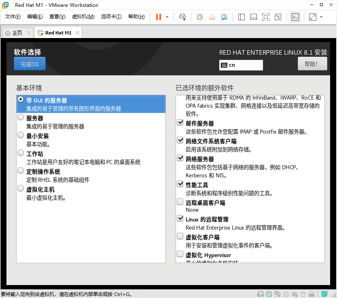Image resolution: width=337 pixels, height=298 pixels.
Task: Click the USB device status icon
Action: coord(312,294)
